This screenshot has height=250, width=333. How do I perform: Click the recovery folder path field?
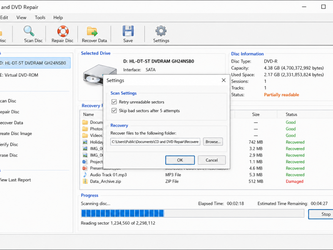tap(155, 142)
